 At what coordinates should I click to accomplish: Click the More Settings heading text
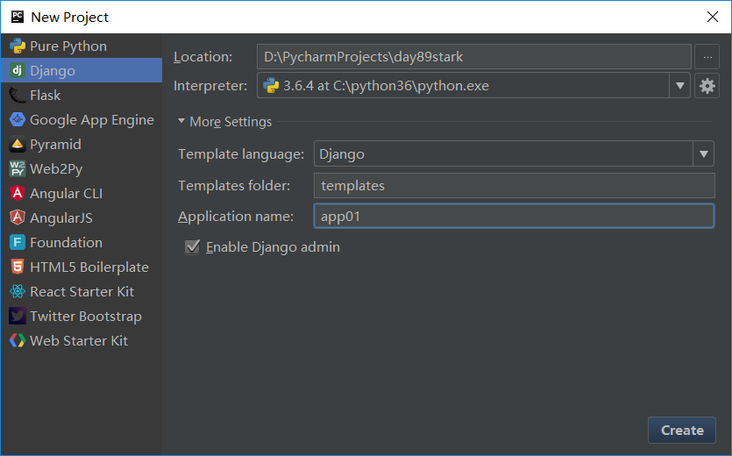[x=231, y=122]
